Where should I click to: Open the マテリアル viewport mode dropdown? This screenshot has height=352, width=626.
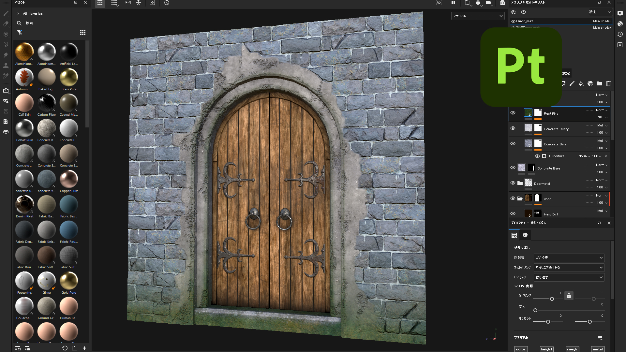tap(478, 16)
